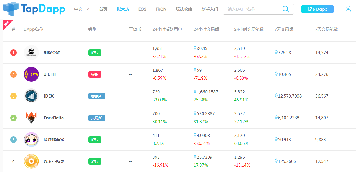
Task: Click the 交易所 tag for IDEX
Action: click(96, 96)
